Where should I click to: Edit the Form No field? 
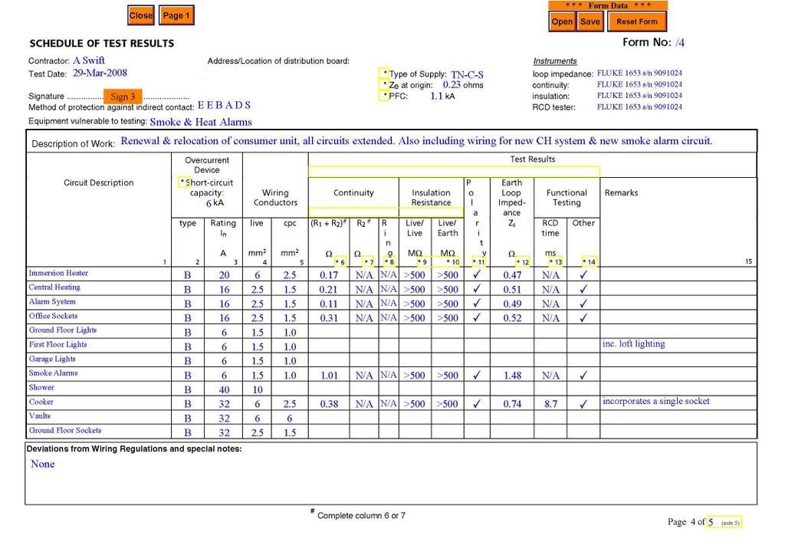tap(680, 43)
